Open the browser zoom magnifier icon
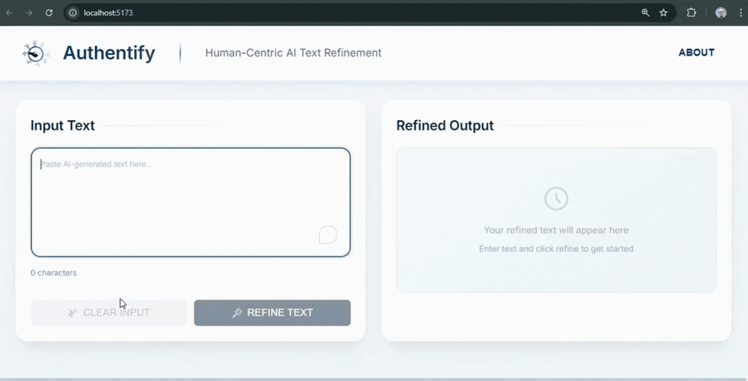Screen dimensions: 748x381 pyautogui.click(x=645, y=13)
